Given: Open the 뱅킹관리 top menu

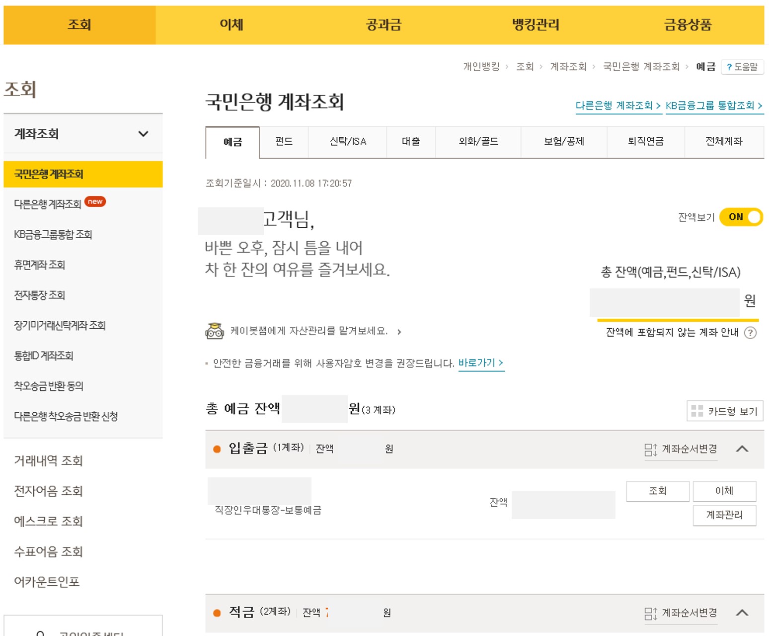Looking at the screenshot, I should click(x=536, y=25).
